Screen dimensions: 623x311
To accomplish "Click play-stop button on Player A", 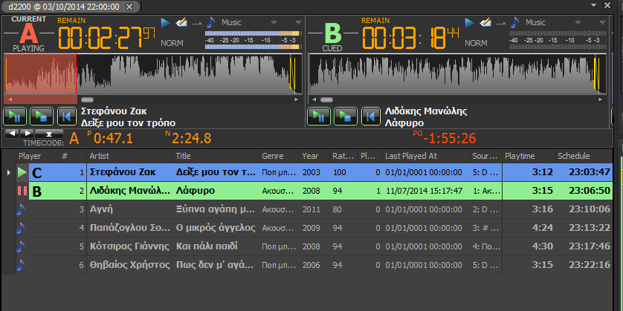I will [x=40, y=116].
